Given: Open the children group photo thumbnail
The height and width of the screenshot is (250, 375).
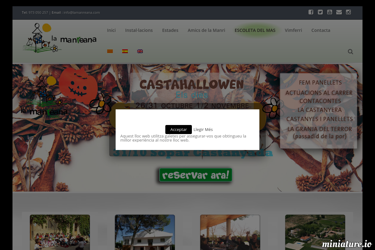Looking at the screenshot, I should coord(60,232).
